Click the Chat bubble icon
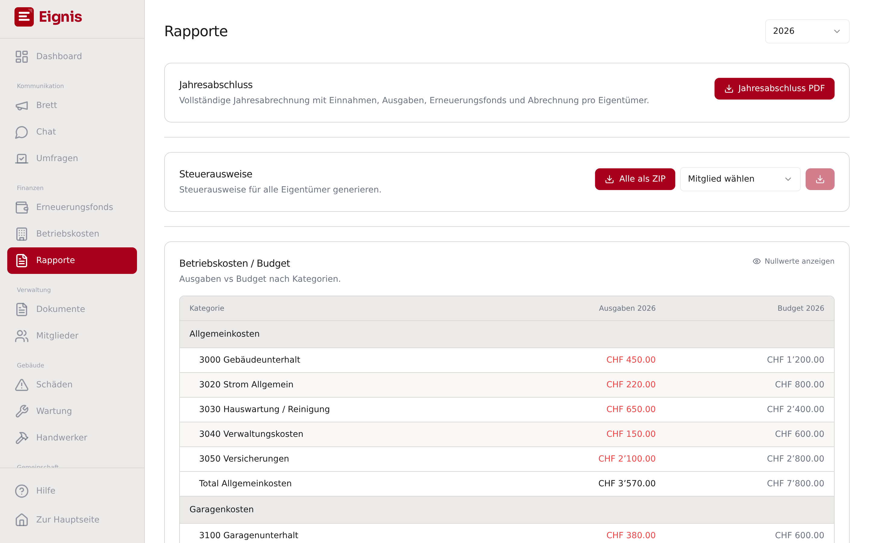The height and width of the screenshot is (543, 869). point(21,132)
